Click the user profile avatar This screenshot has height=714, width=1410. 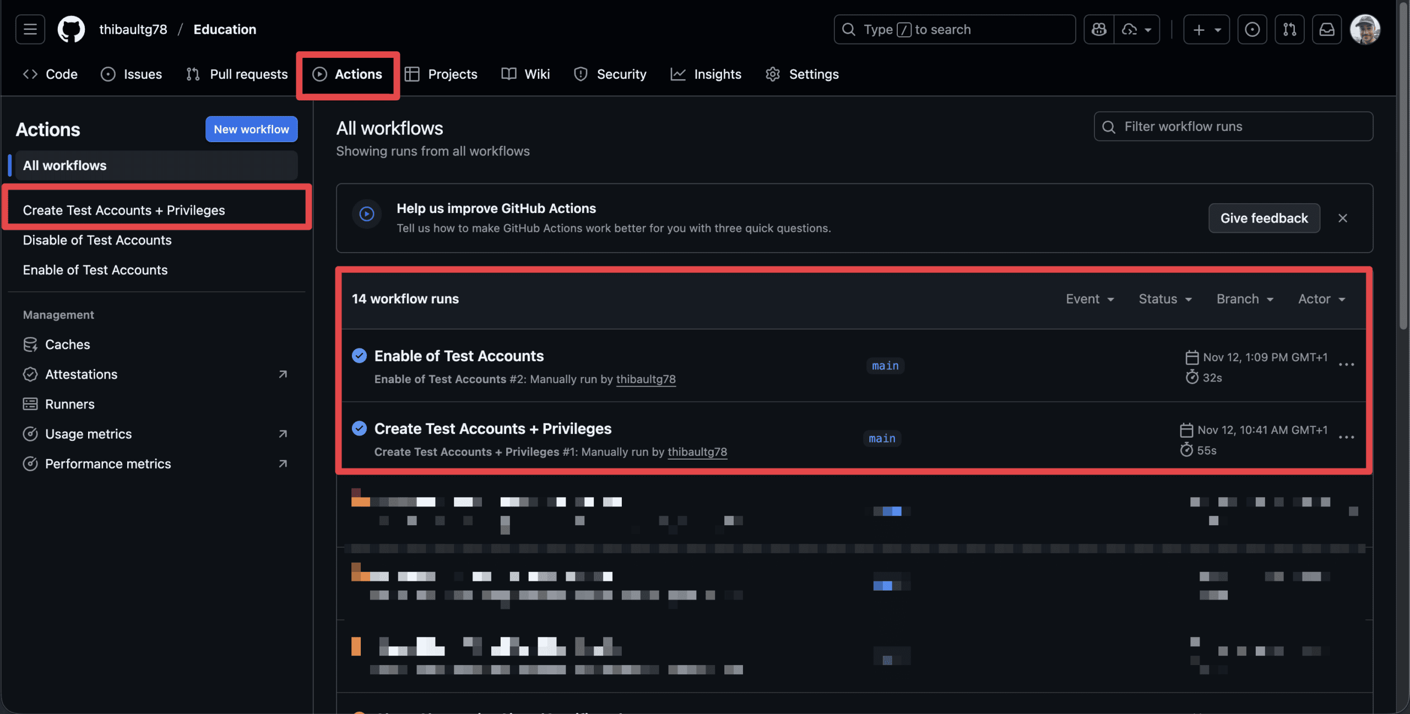[1365, 29]
